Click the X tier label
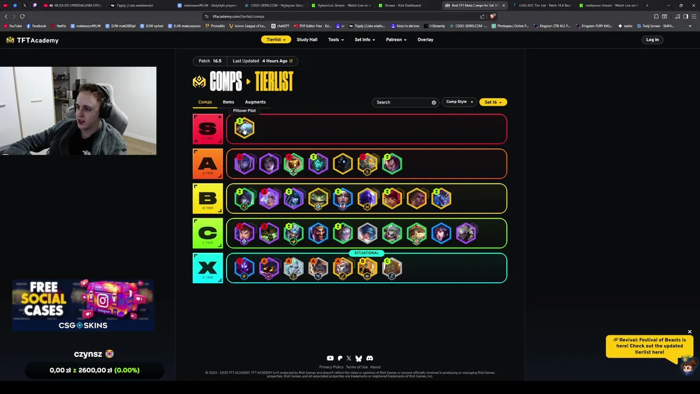 click(208, 268)
